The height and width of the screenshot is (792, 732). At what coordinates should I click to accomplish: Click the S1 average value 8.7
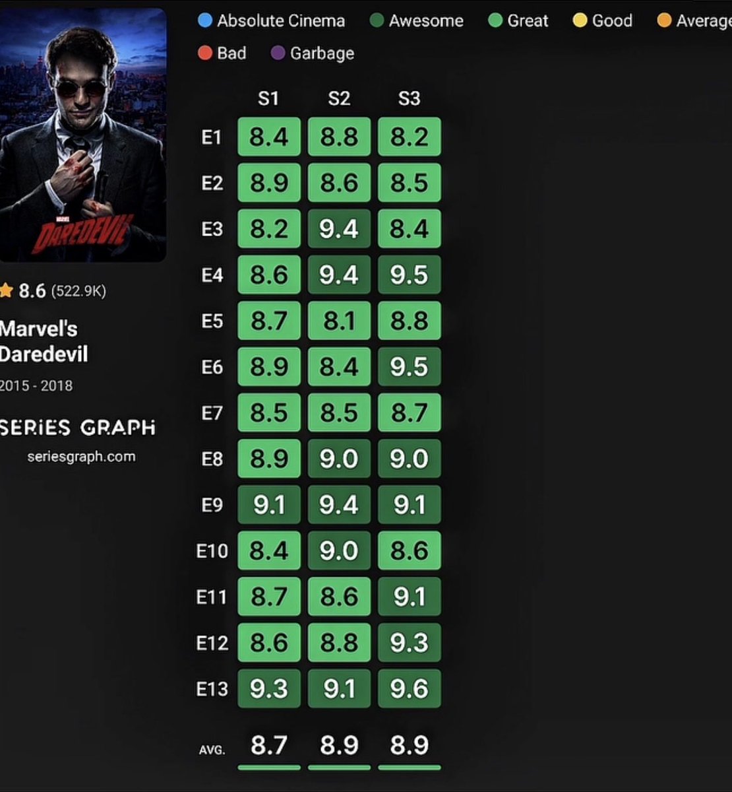click(269, 745)
